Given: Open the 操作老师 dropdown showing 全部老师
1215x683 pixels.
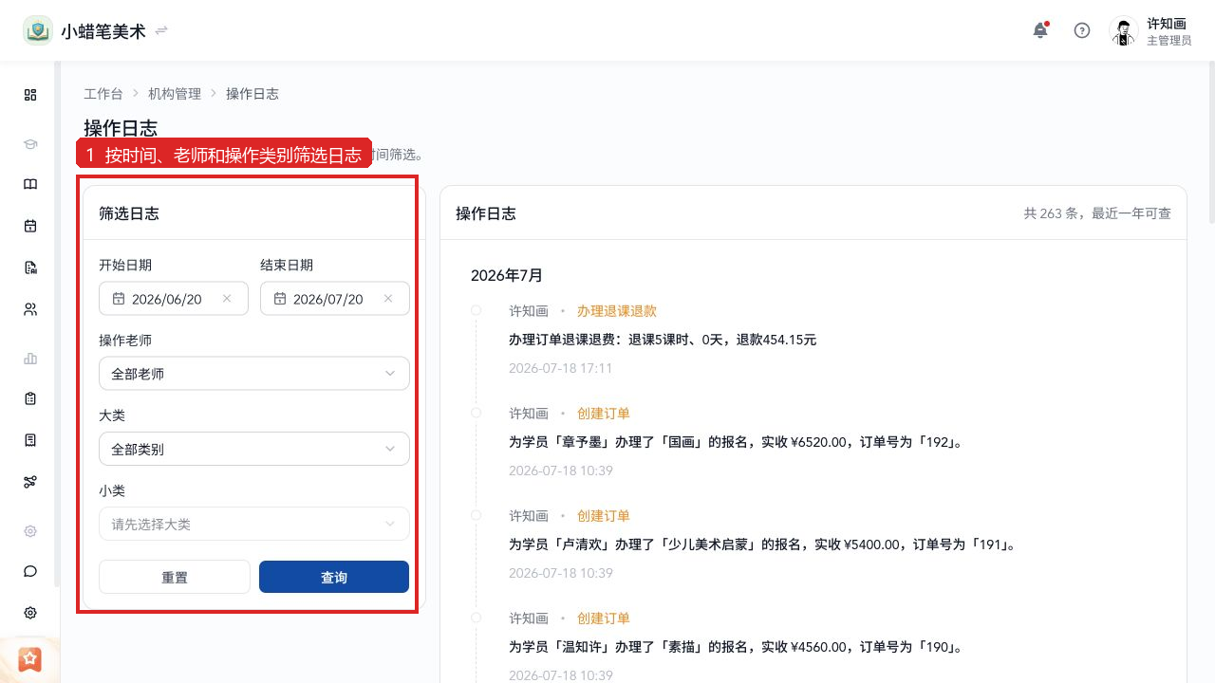Looking at the screenshot, I should click(254, 374).
